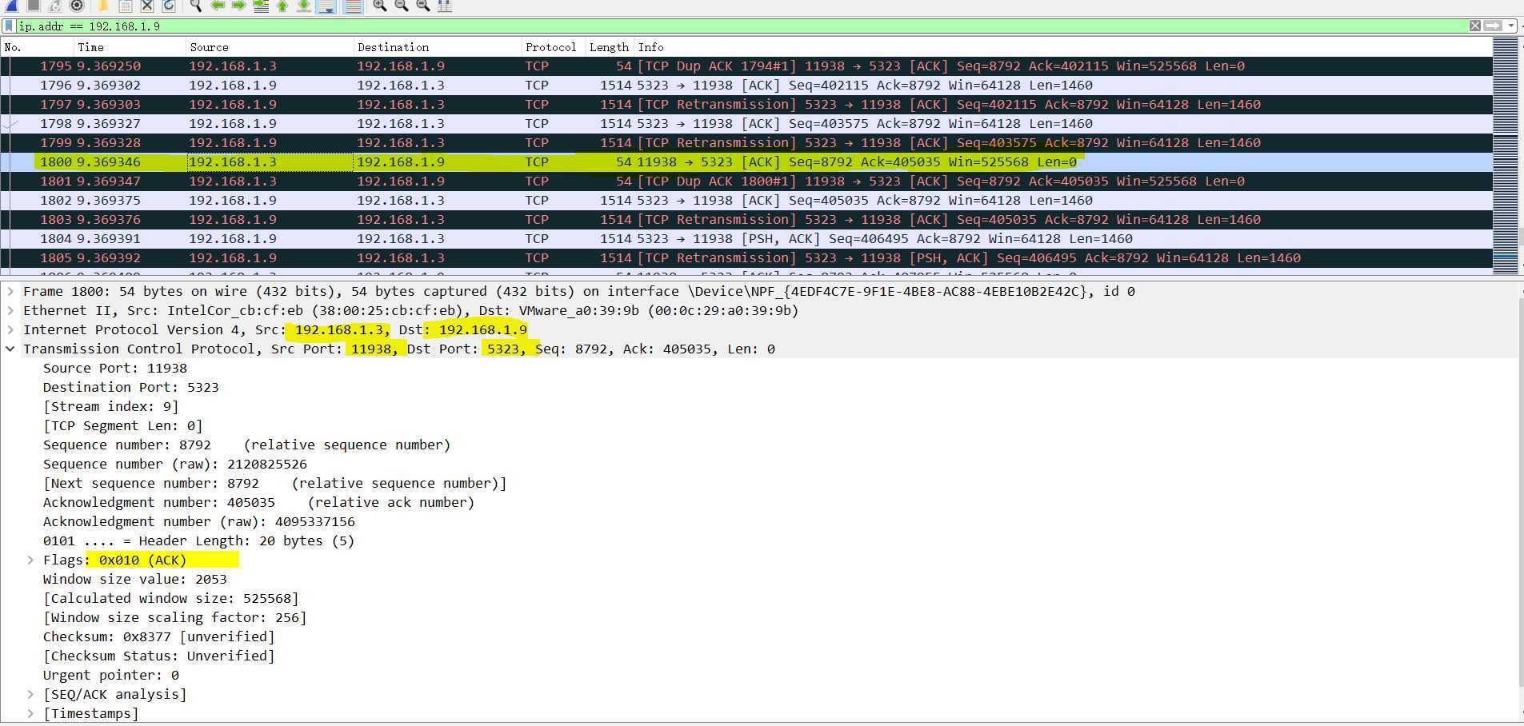Screen dimensions: 1524x726
Task: Close this capture file icon
Action: click(x=147, y=6)
